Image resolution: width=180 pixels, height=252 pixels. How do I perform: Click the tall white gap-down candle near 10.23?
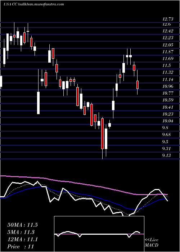coord(38,103)
